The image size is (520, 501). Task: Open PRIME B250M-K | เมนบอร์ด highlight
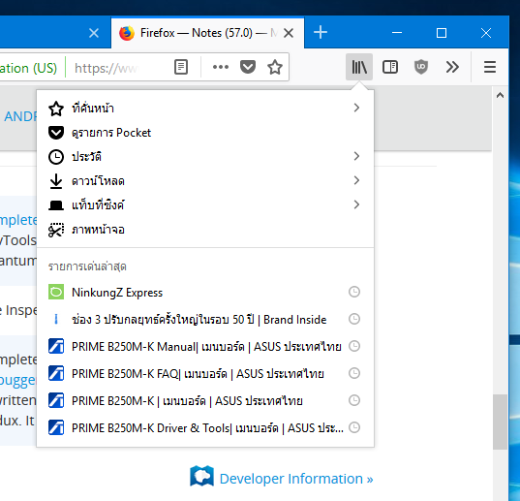[205, 401]
